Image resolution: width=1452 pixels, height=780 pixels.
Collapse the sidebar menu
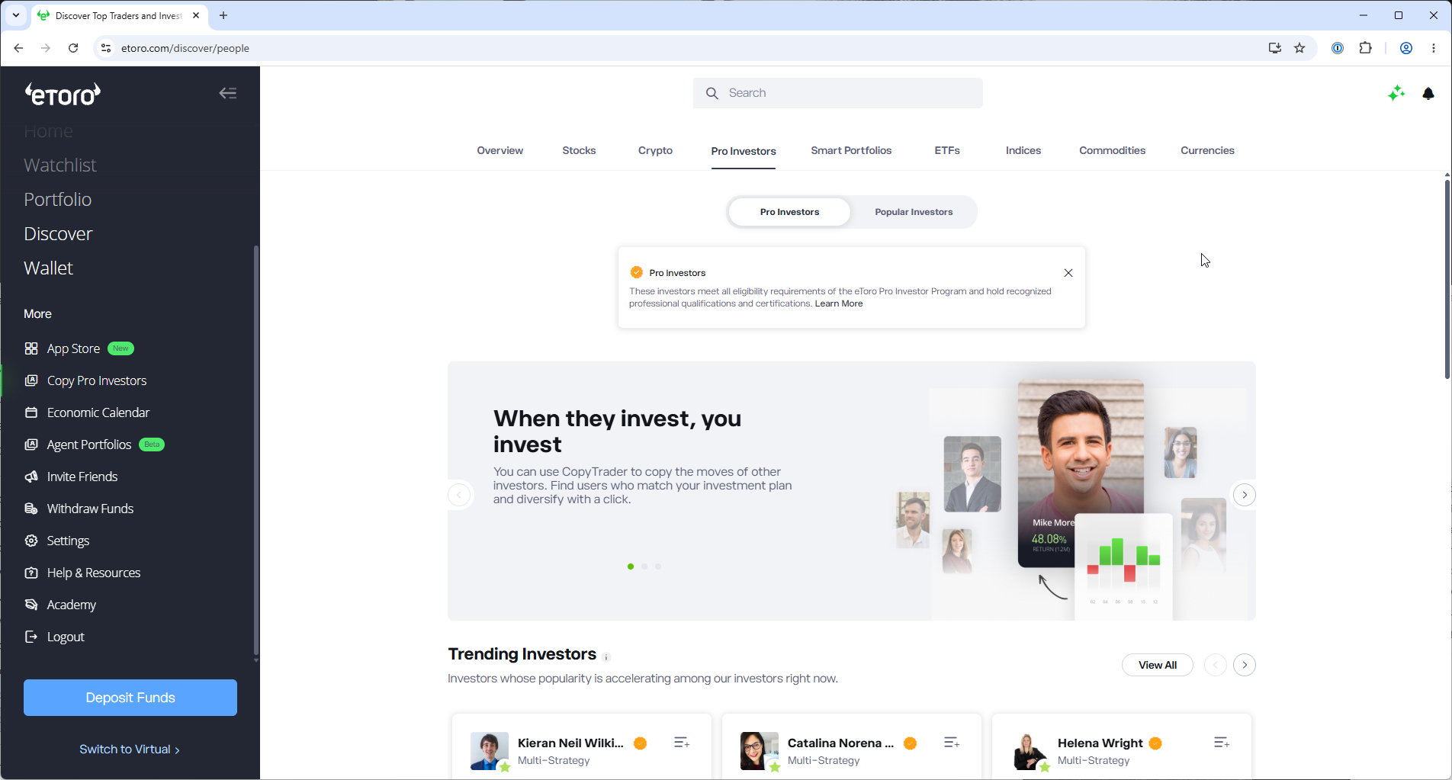(x=228, y=93)
